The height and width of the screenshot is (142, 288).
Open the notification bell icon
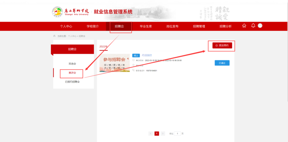pos(253,26)
